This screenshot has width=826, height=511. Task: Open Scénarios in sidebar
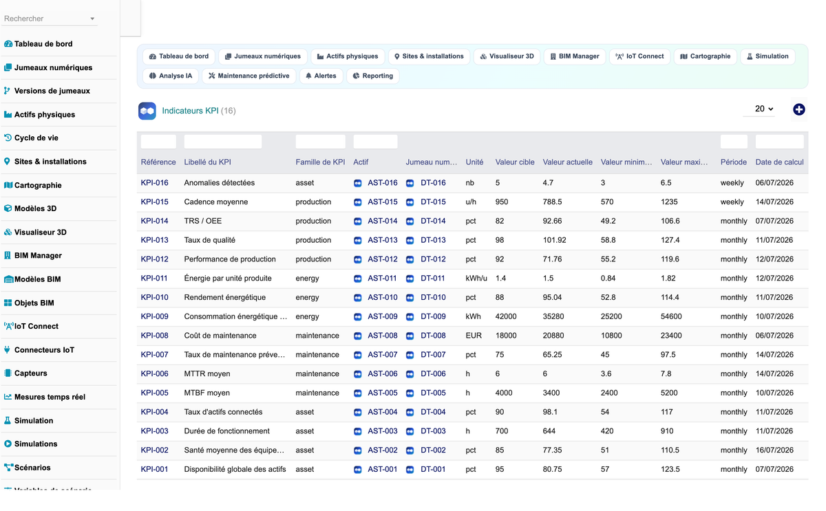tap(28, 467)
